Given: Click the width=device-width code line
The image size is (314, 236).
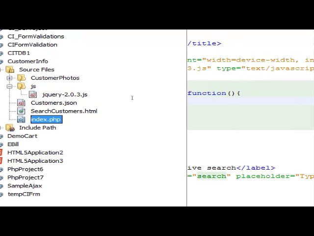Looking at the screenshot, I should pyautogui.click(x=251, y=60).
